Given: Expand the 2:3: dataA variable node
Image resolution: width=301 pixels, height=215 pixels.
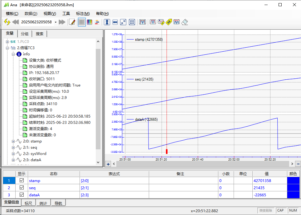Looking at the screenshot, I should tap(13, 160).
